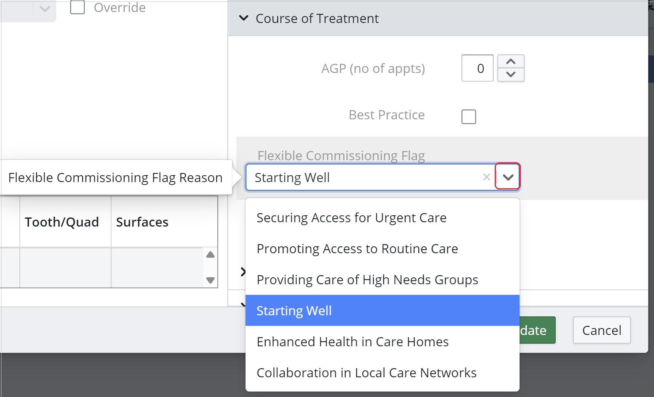Image resolution: width=654 pixels, height=397 pixels.
Task: Click the AGP number input field
Action: [477, 68]
